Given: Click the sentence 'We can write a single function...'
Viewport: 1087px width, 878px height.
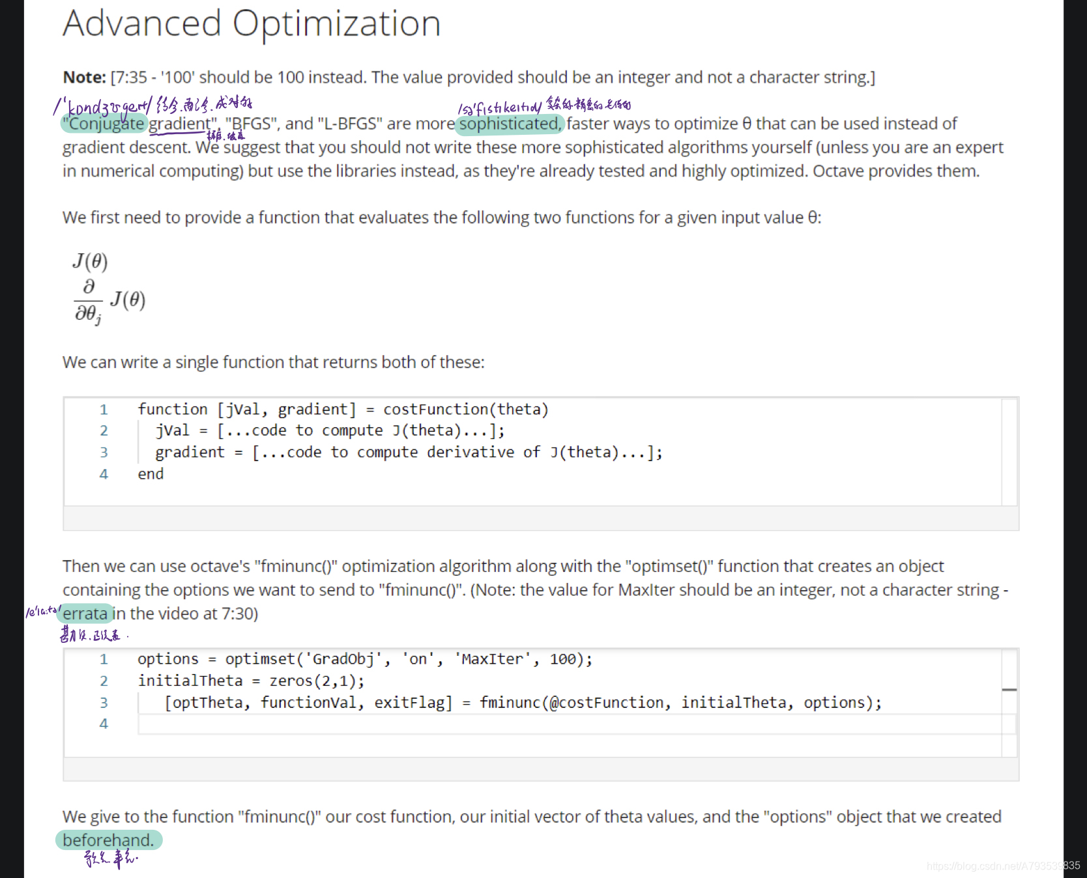Looking at the screenshot, I should pyautogui.click(x=274, y=362).
